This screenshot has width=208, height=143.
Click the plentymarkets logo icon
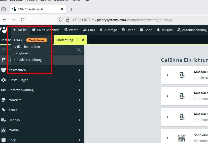(x=4, y=30)
